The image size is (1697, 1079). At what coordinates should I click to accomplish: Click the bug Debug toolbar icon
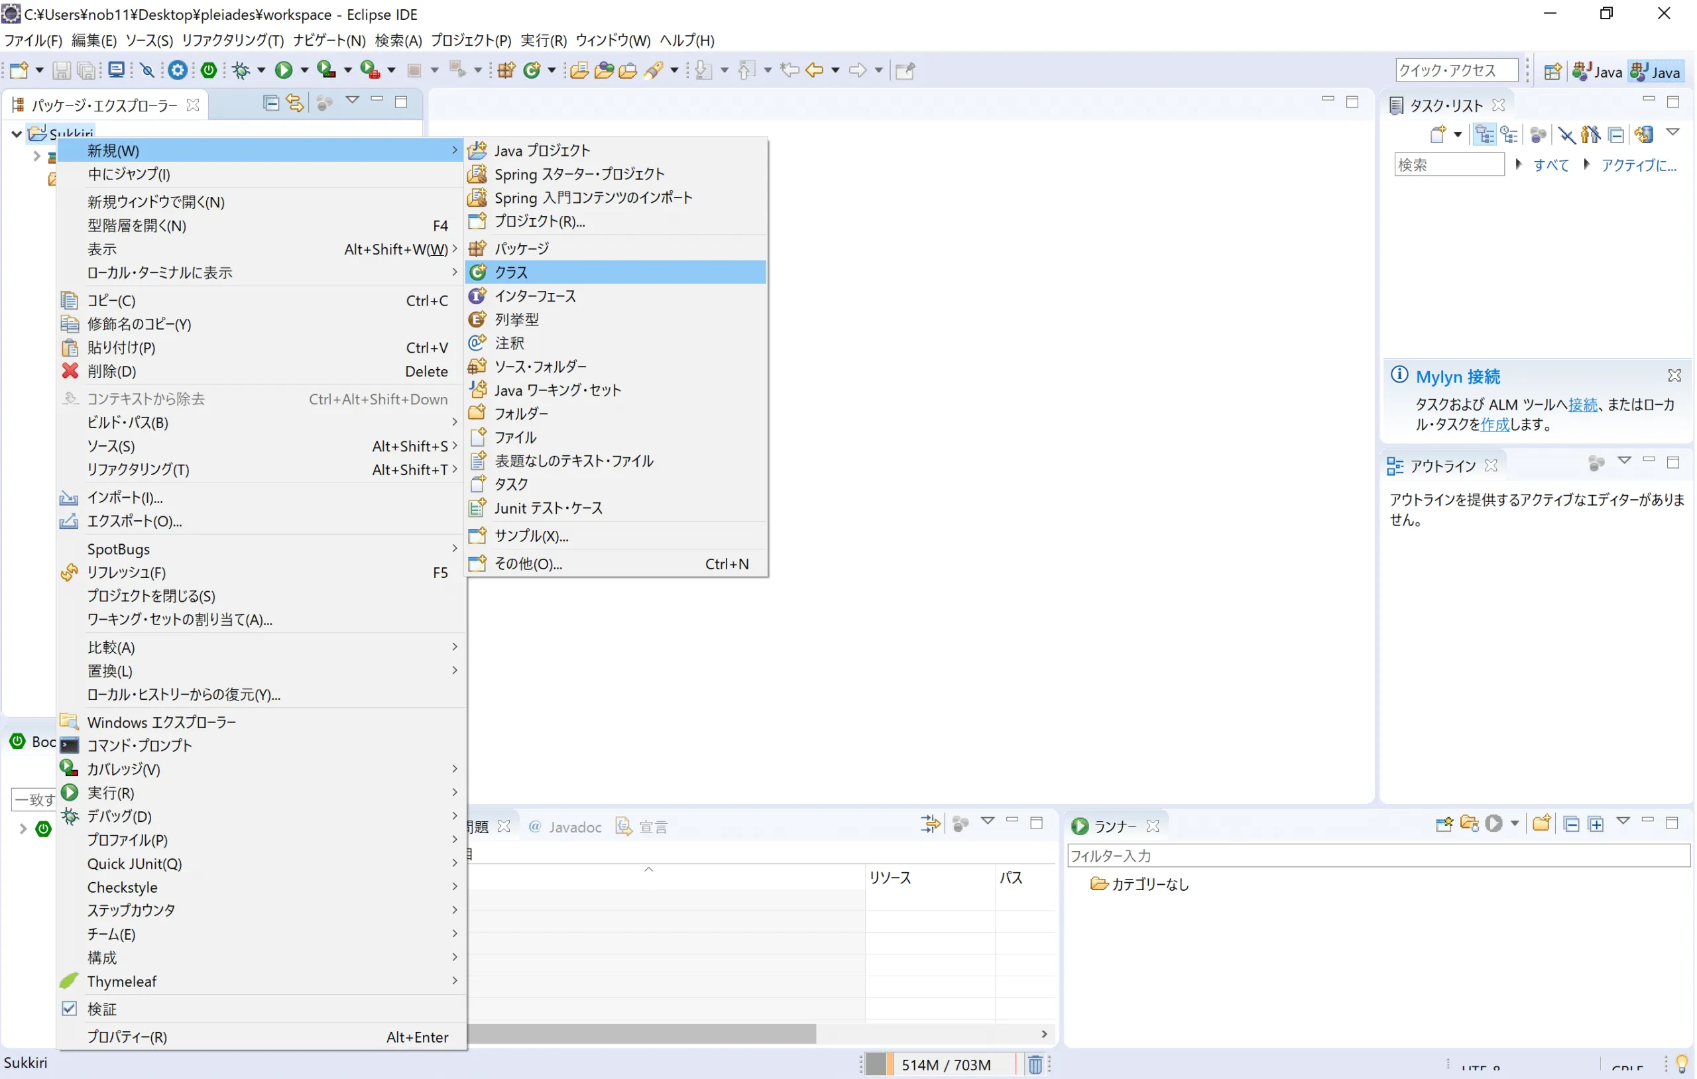pos(241,70)
